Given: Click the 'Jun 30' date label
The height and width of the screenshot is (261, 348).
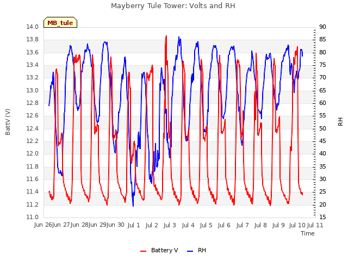Looking at the screenshot, I should click(115, 225).
